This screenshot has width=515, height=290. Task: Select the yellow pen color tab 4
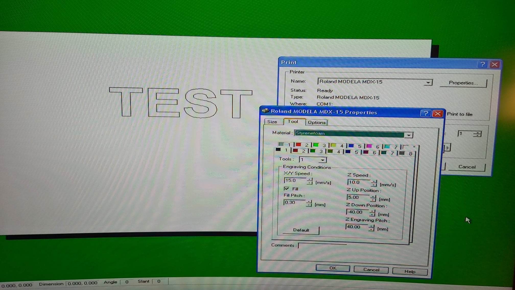(x=337, y=146)
